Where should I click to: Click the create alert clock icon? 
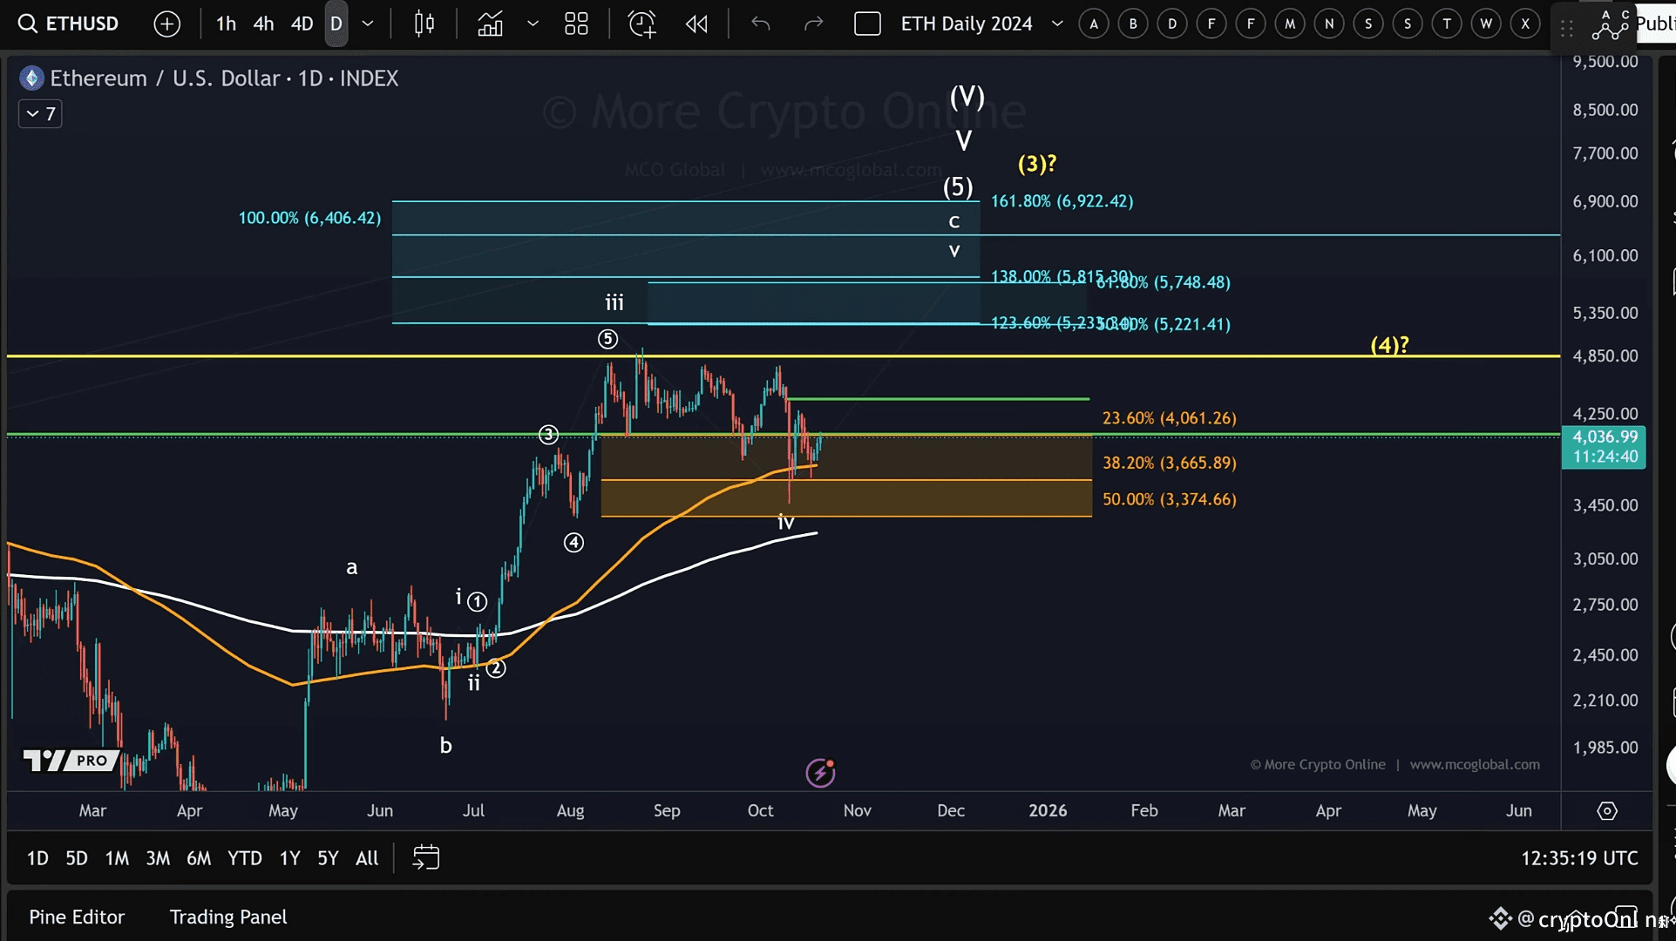642,24
